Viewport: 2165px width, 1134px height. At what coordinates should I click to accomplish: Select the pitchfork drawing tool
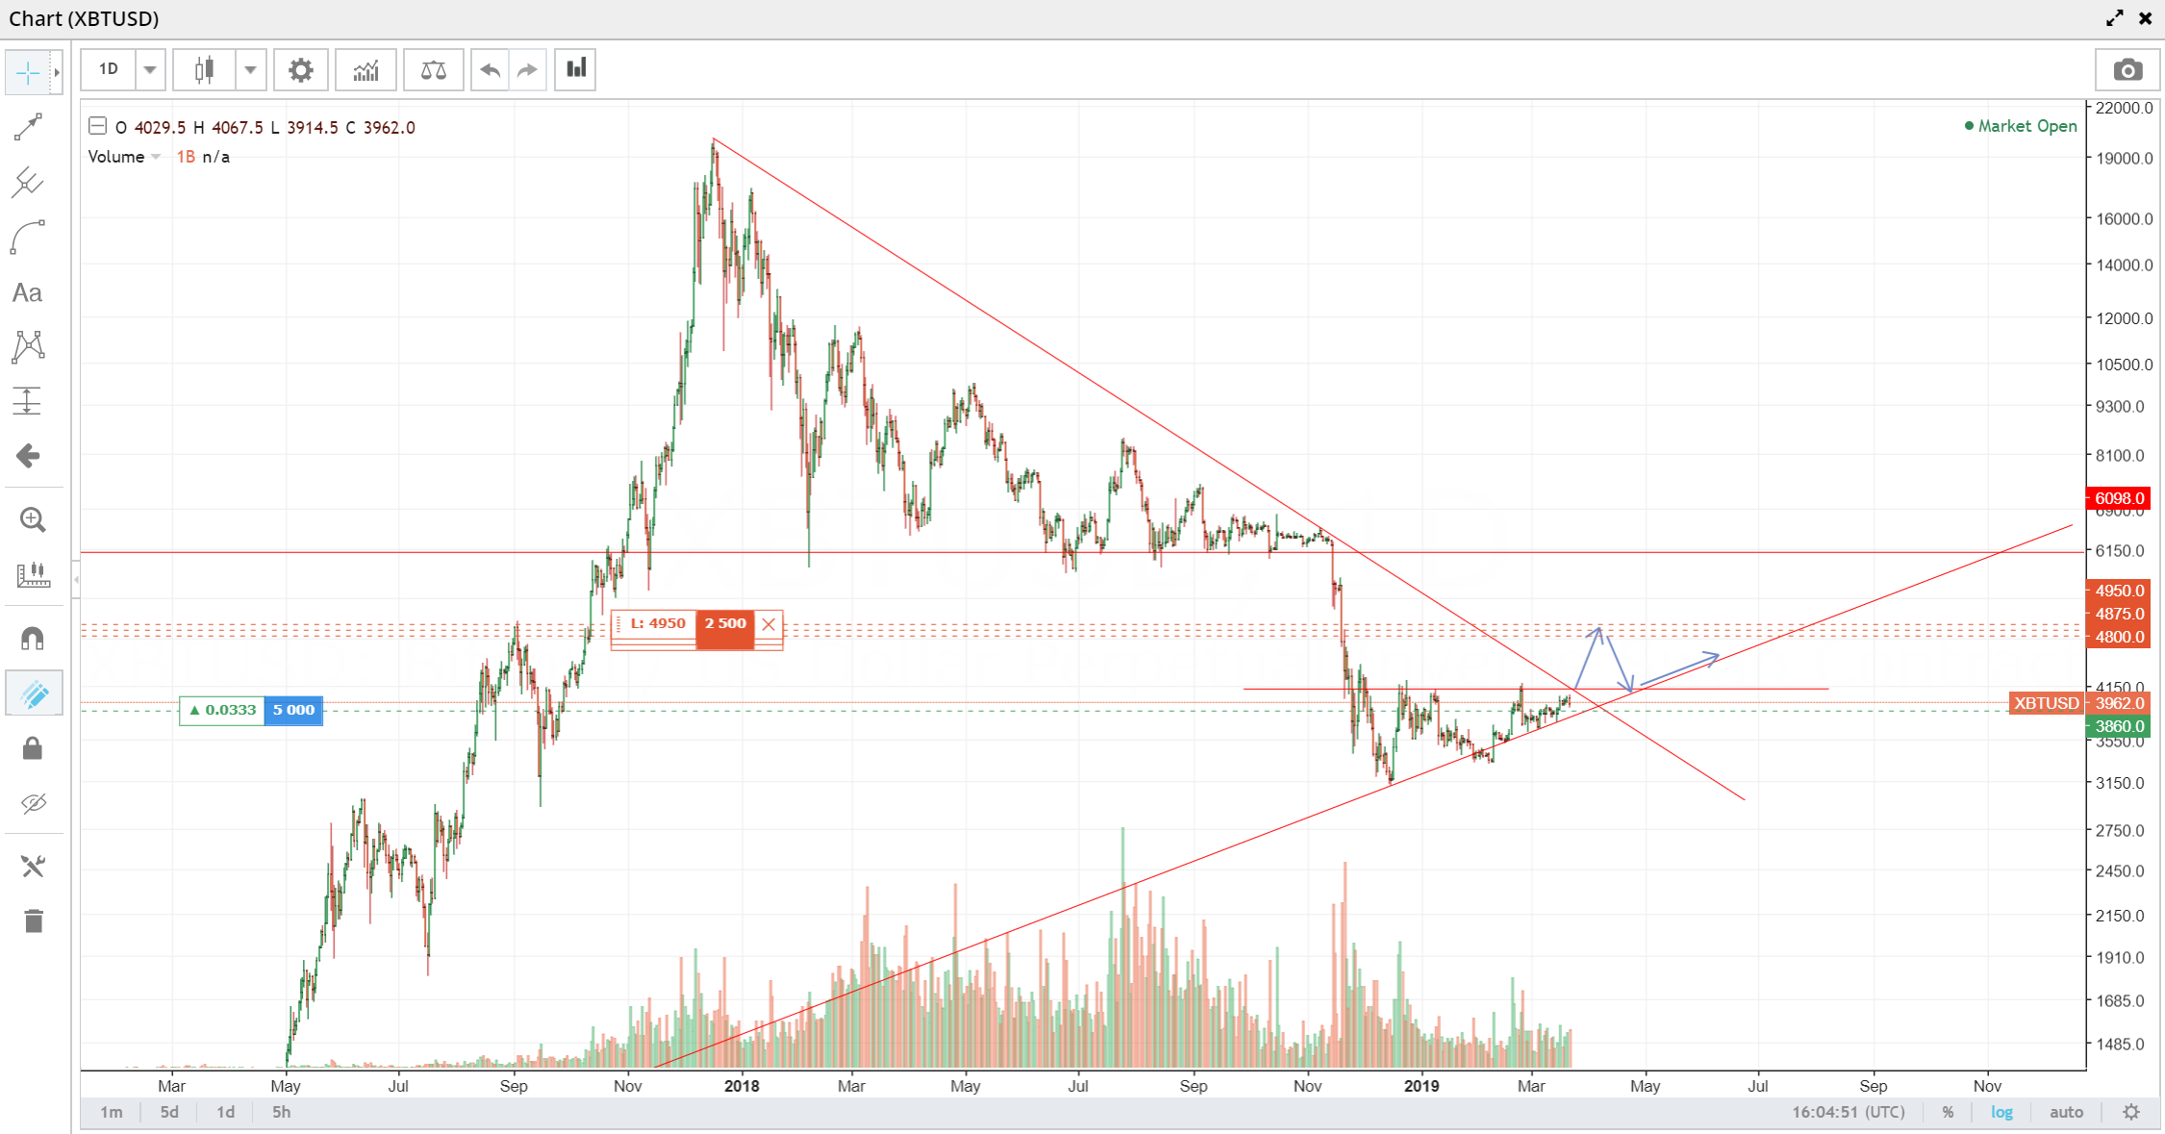point(28,182)
